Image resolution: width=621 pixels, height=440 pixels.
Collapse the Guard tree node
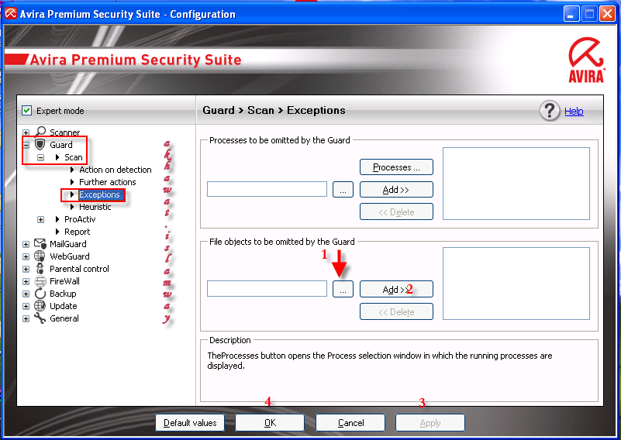(x=26, y=145)
